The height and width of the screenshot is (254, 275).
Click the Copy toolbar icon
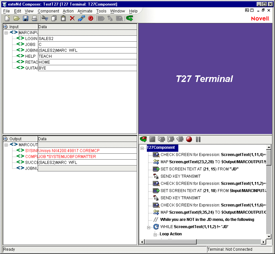[54, 18]
